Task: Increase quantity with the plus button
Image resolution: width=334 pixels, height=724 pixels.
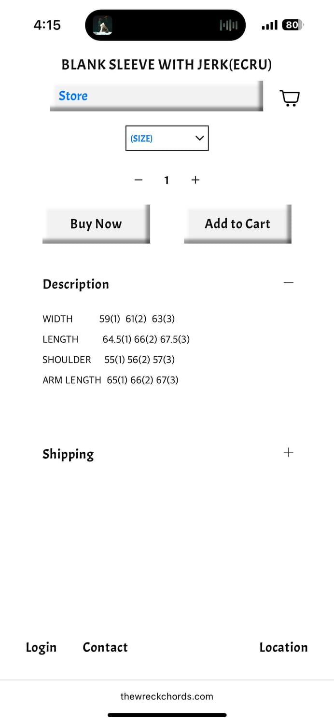Action: (195, 180)
